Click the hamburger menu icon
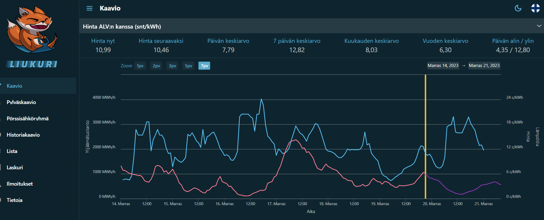Screen dimensions: 544x220 point(90,8)
